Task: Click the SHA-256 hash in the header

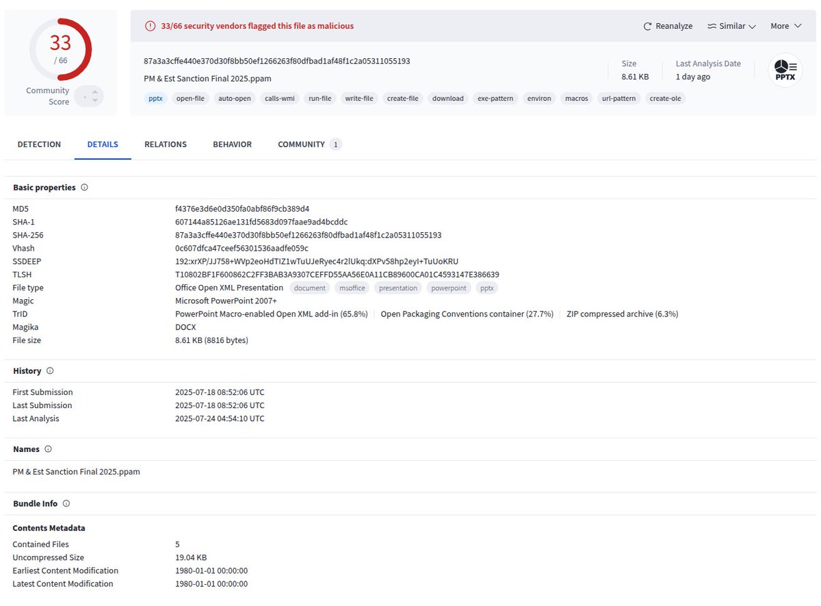Action: coord(277,61)
